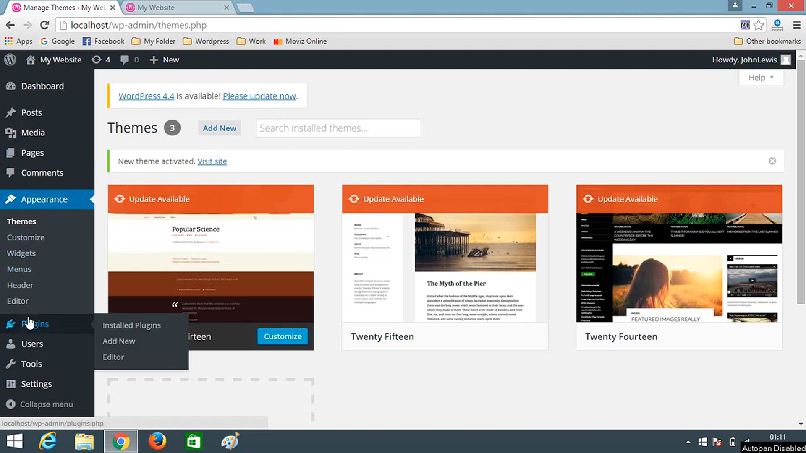Switch to the My Website browser tab
This screenshot has height=453, width=806.
pyautogui.click(x=176, y=8)
